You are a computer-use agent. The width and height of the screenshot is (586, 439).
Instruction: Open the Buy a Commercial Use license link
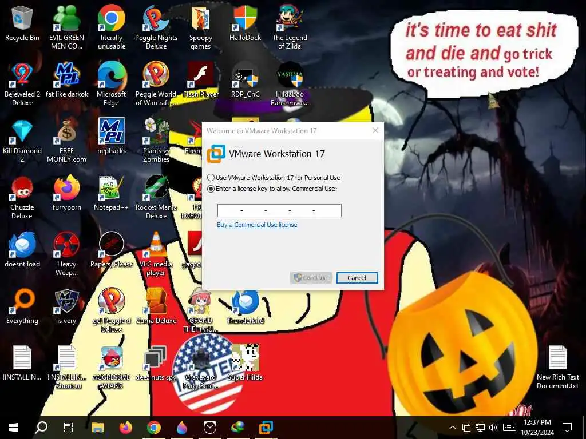[257, 225]
